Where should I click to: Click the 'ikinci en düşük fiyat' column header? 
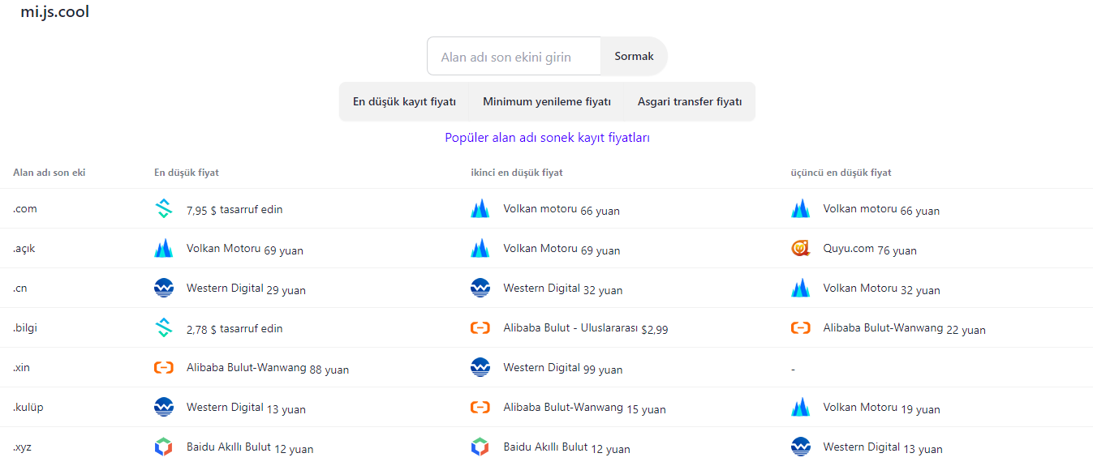517,173
